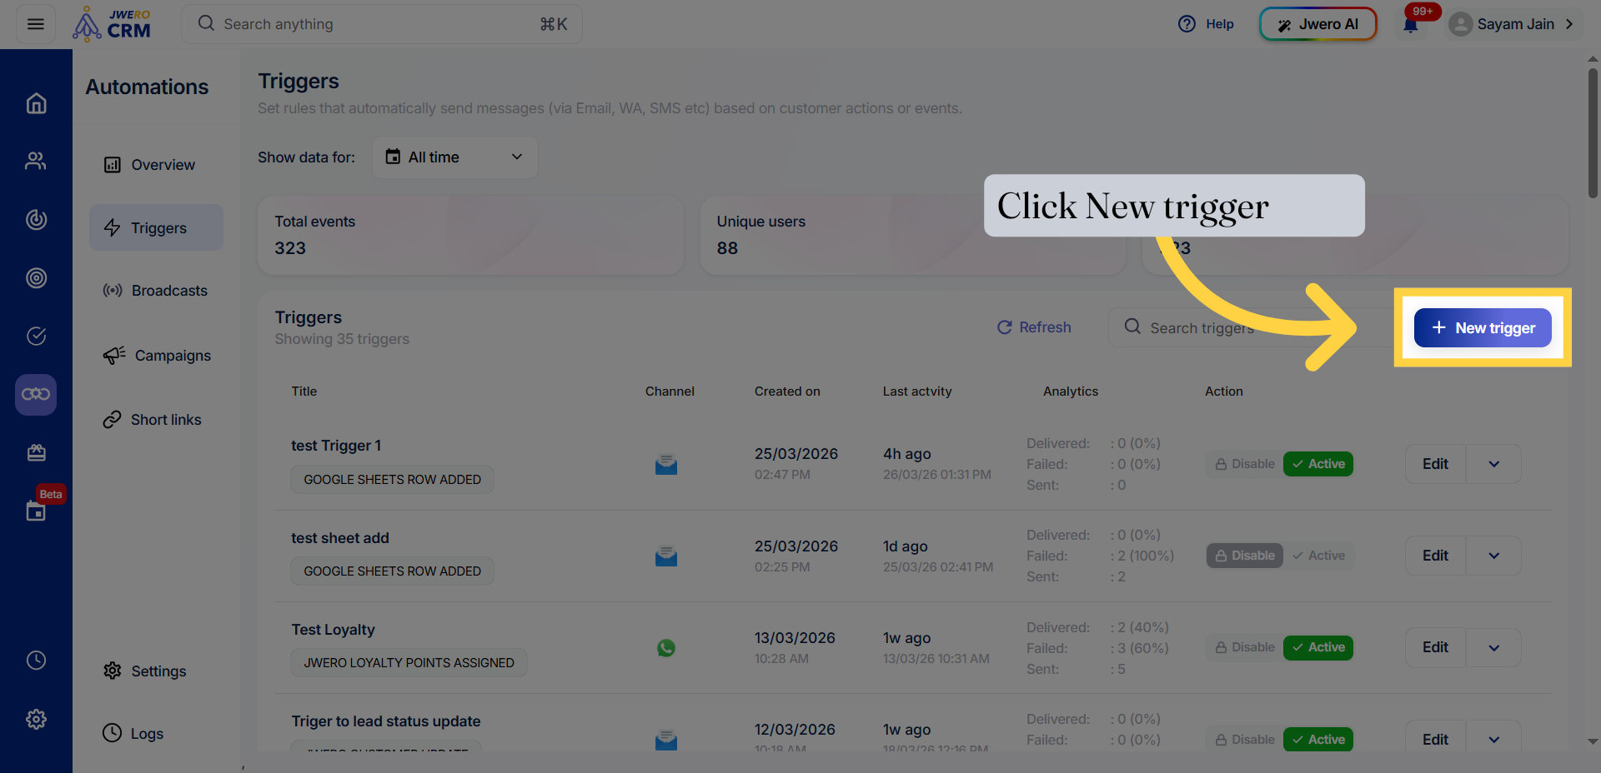Click the Total events card
1601x773 pixels.
coord(471,235)
